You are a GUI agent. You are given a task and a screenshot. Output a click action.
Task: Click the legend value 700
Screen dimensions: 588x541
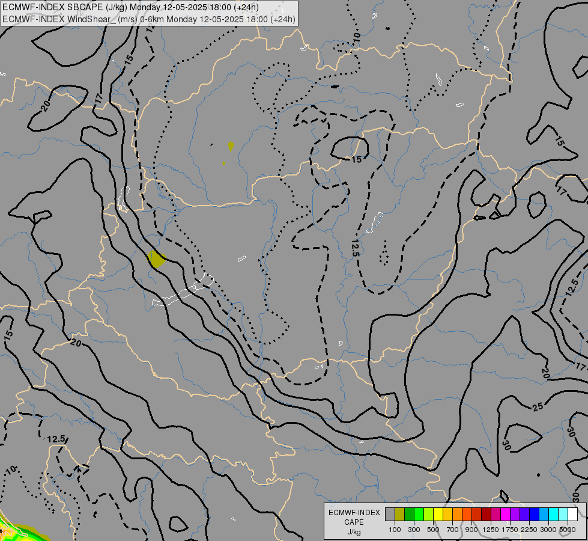[453, 530]
